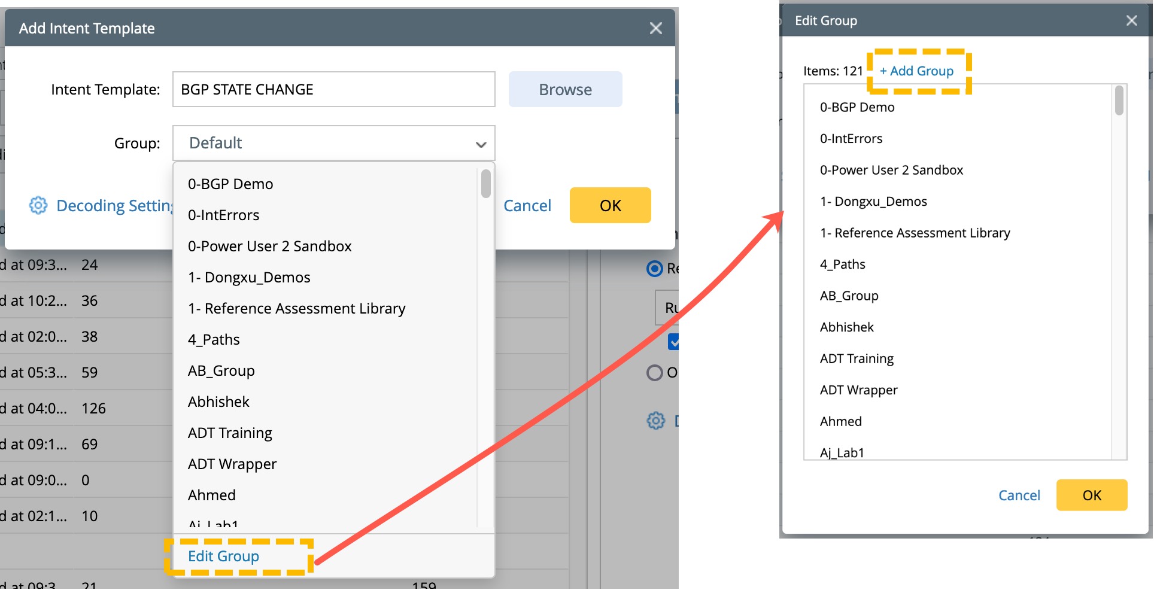Click OK in Add Intent Template dialog
The width and height of the screenshot is (1154, 590).
(x=610, y=205)
